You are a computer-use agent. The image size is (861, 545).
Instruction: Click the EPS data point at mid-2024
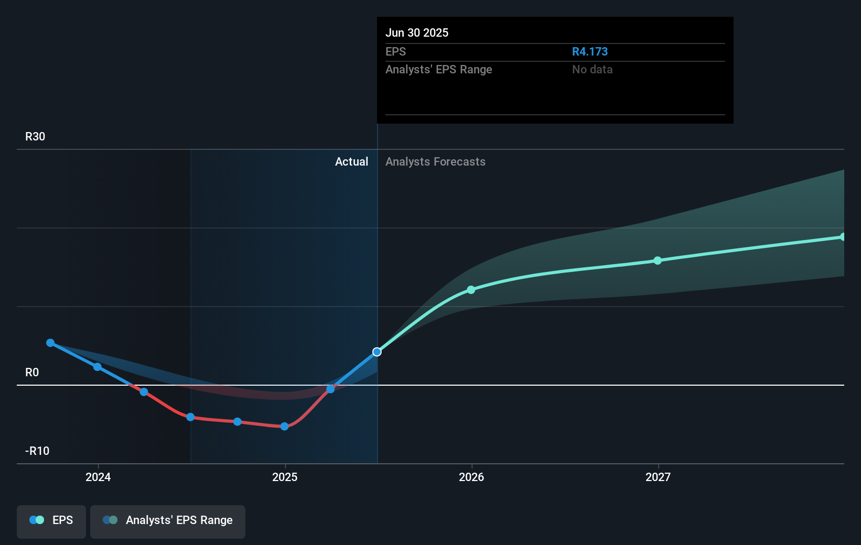tap(191, 417)
